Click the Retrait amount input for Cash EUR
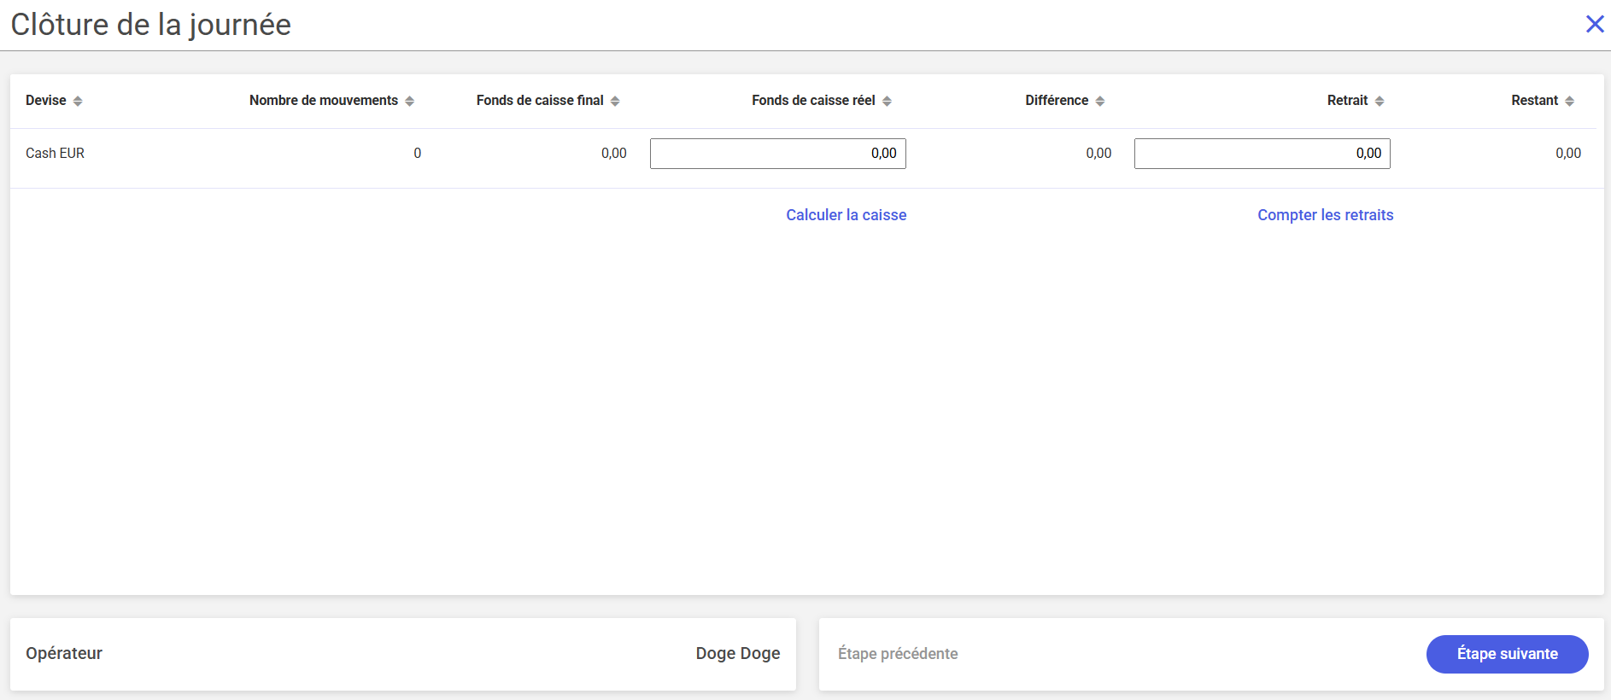This screenshot has width=1611, height=700. [x=1262, y=154]
